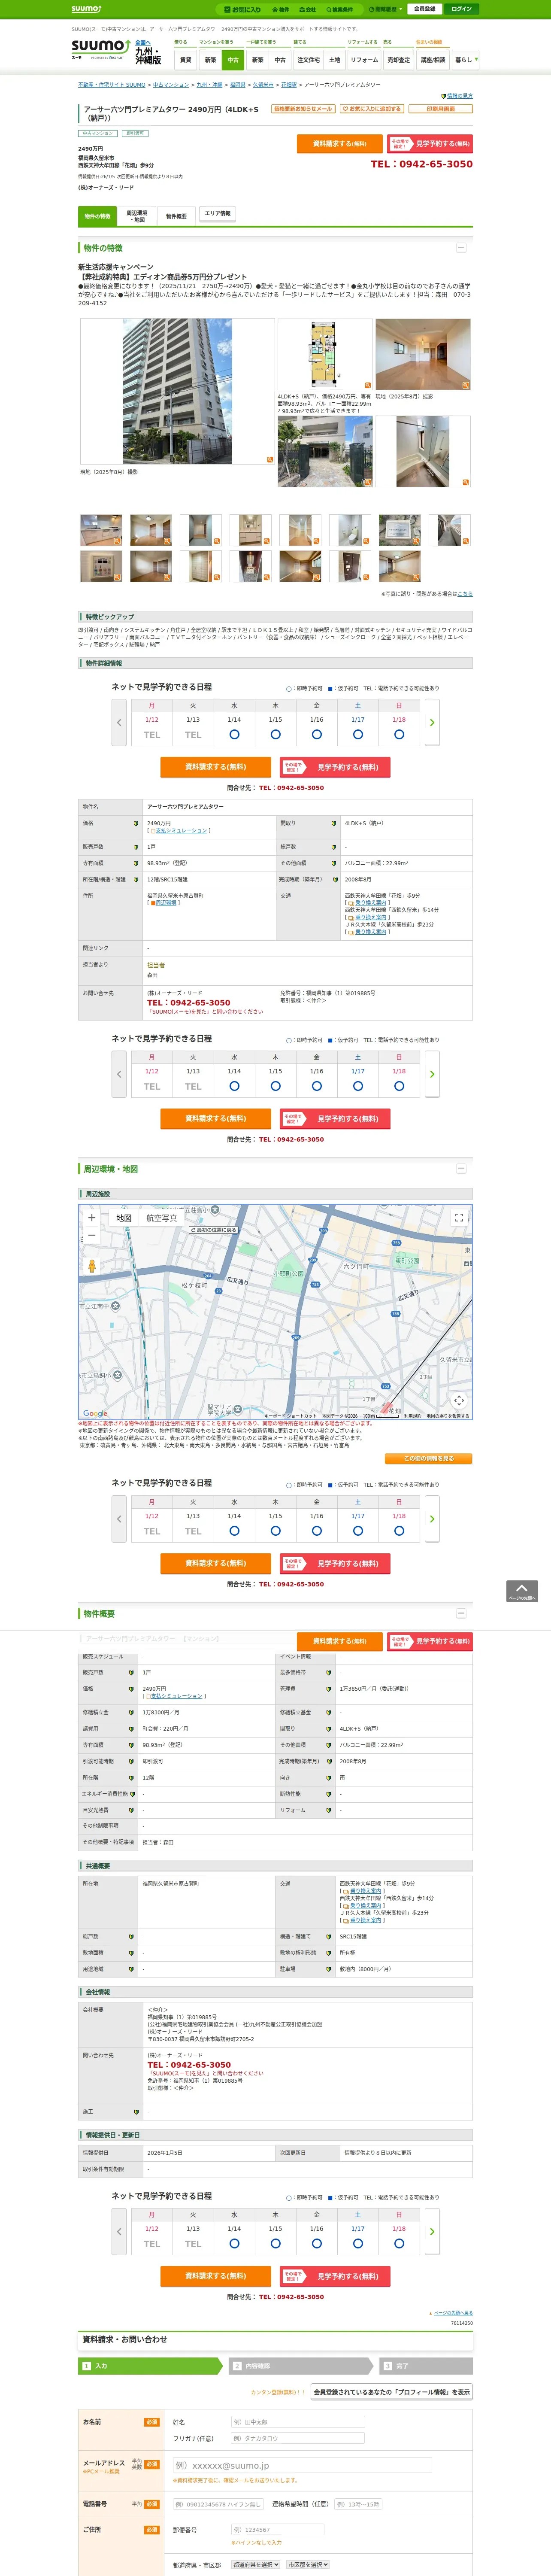Switch to the 物件概要 tab
The image size is (551, 2576).
tap(176, 216)
